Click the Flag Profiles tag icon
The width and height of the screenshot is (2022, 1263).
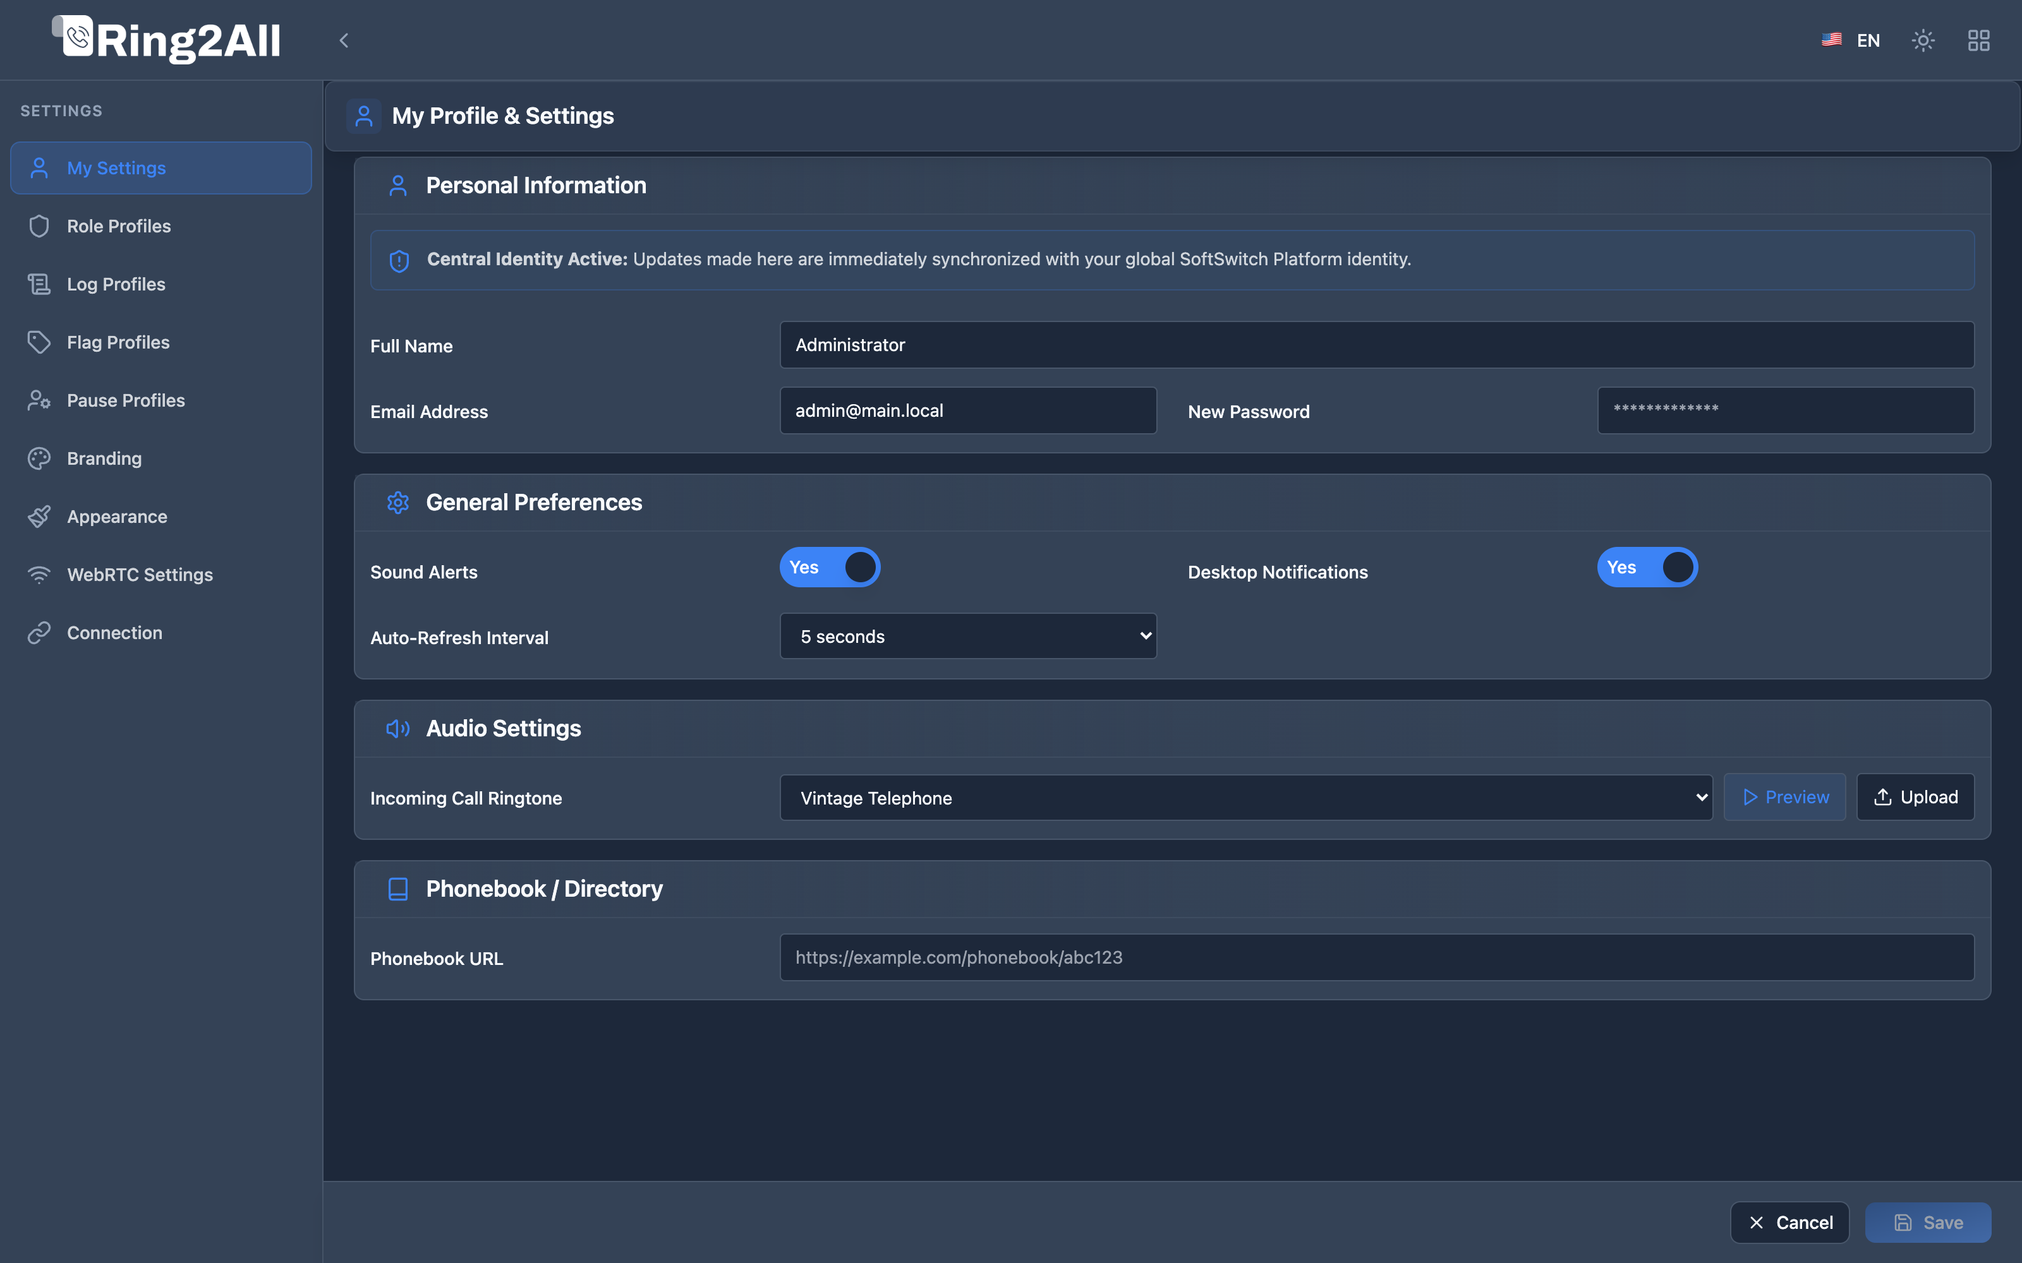point(39,342)
